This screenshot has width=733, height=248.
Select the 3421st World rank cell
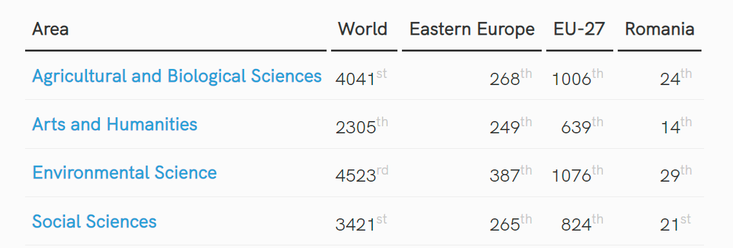point(361,223)
